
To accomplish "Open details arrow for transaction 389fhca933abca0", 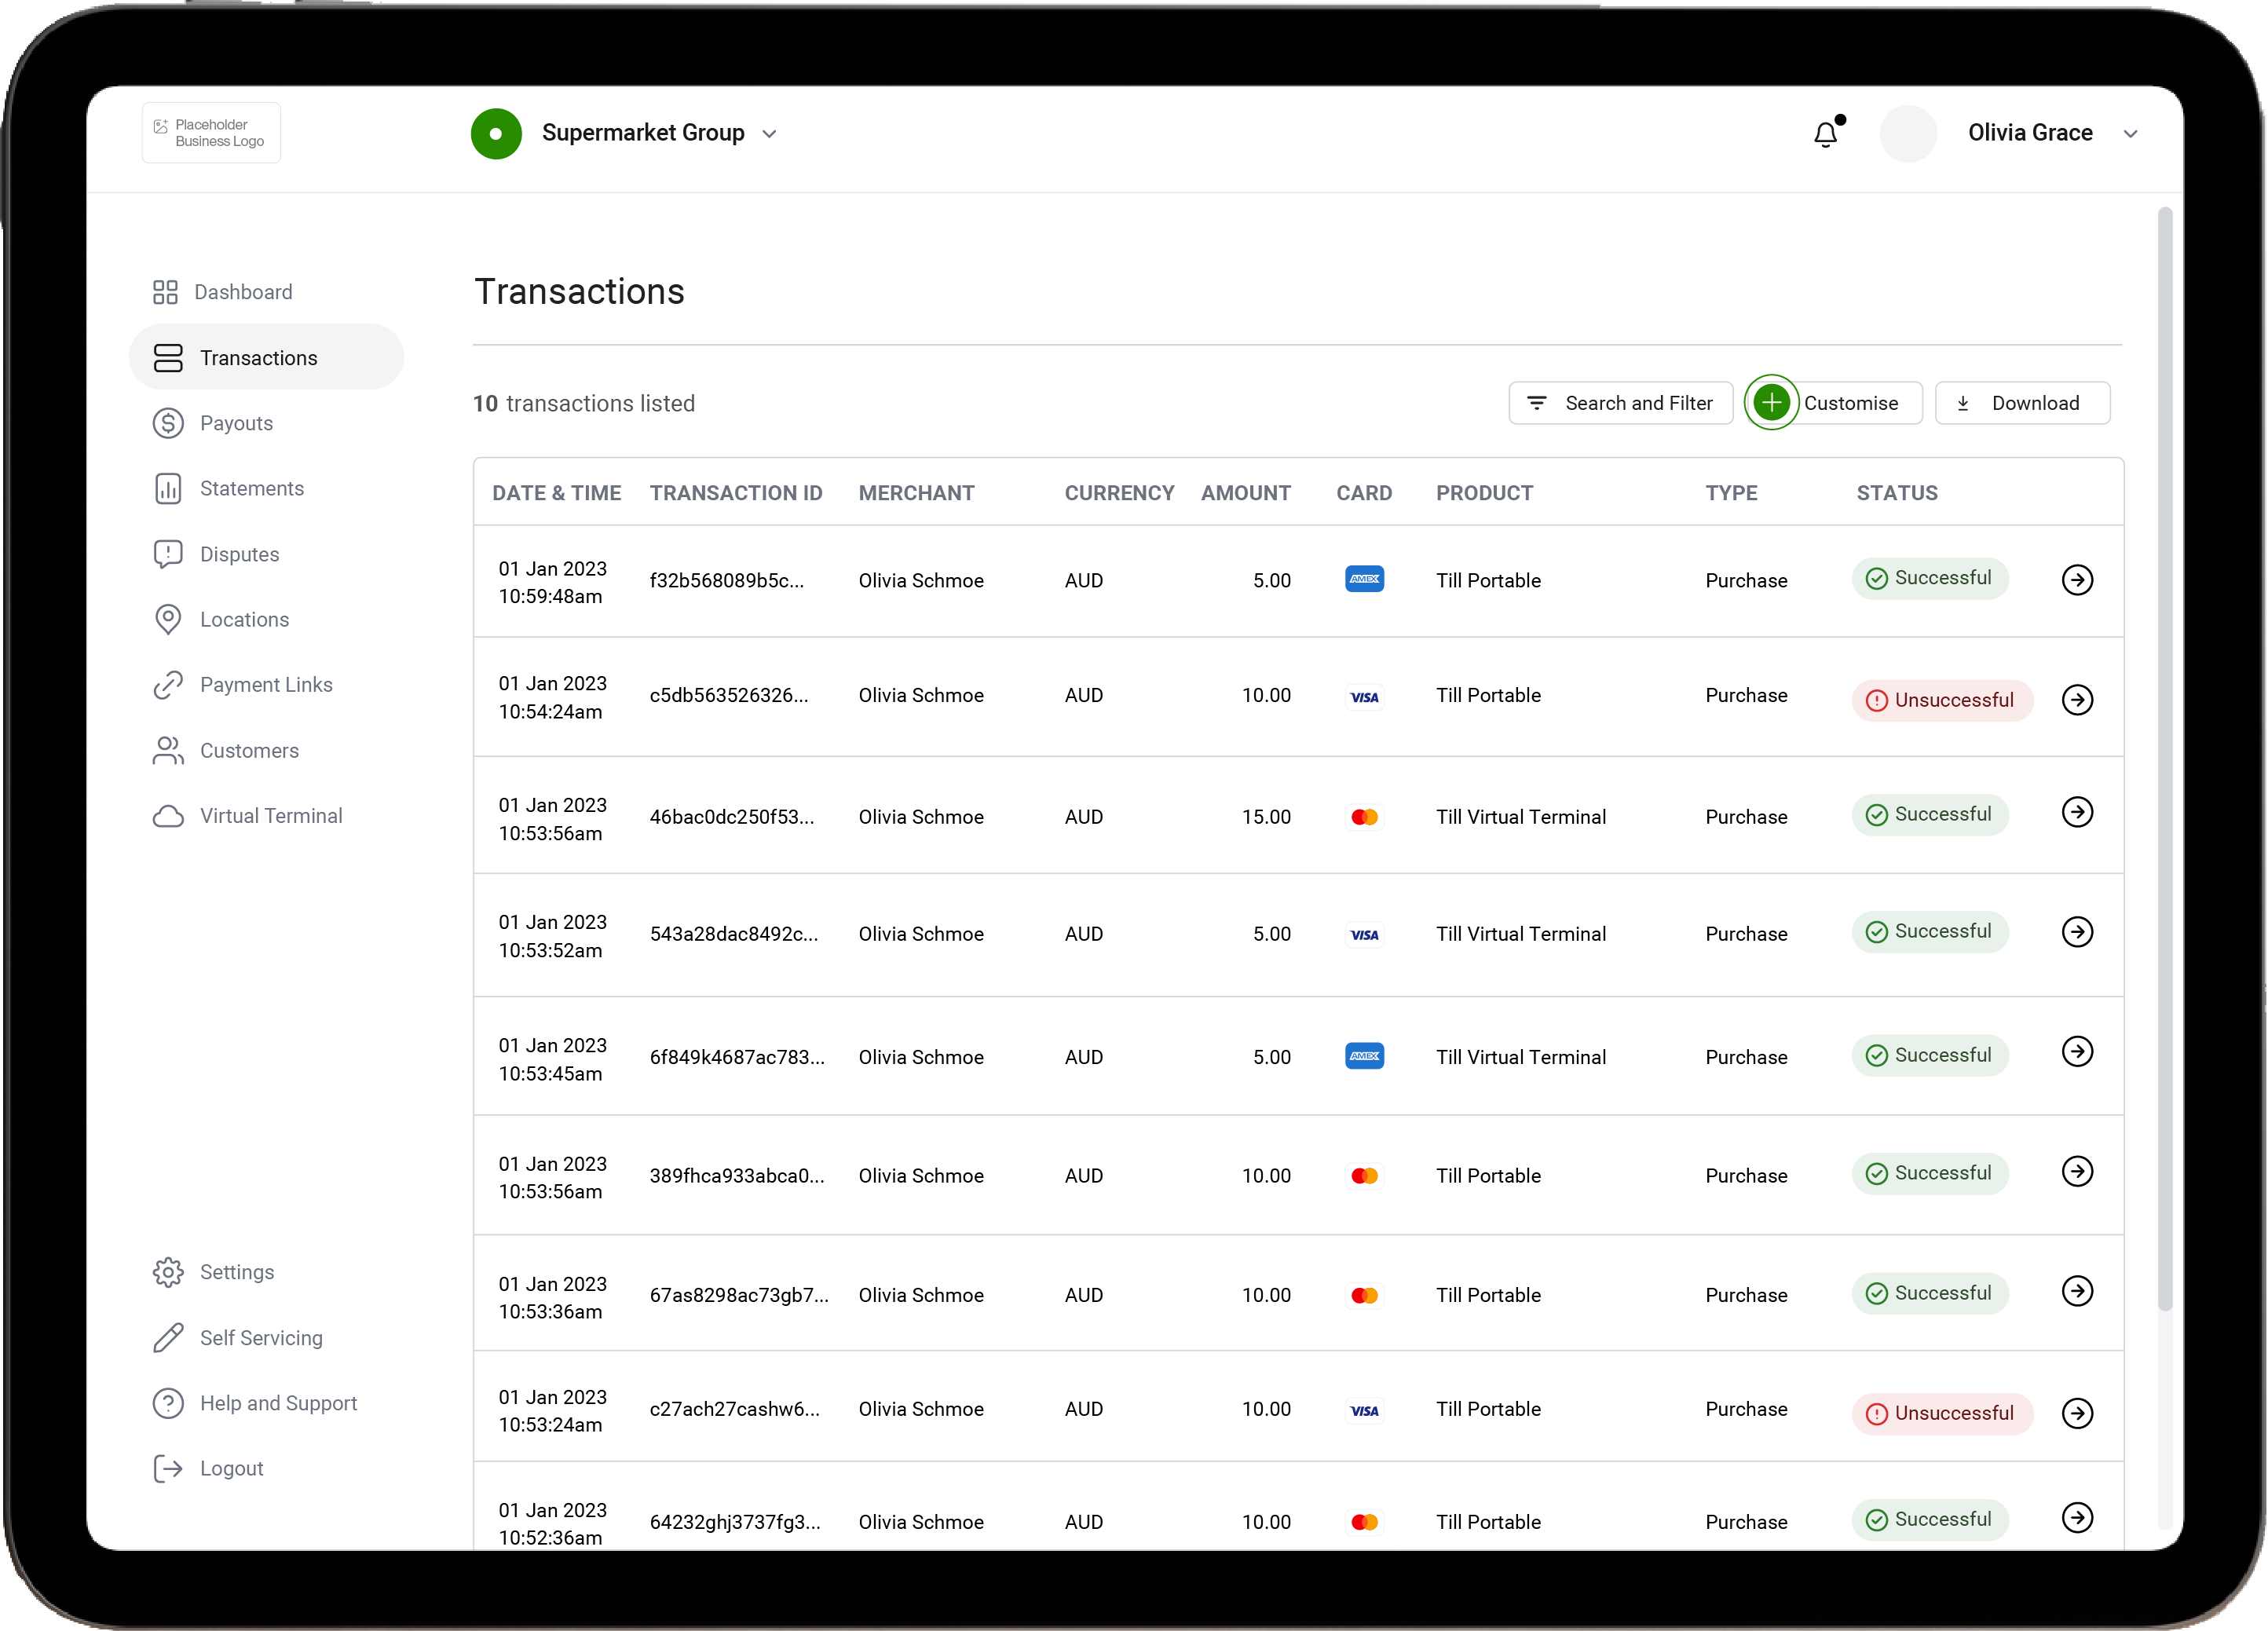I will coord(2077,1172).
